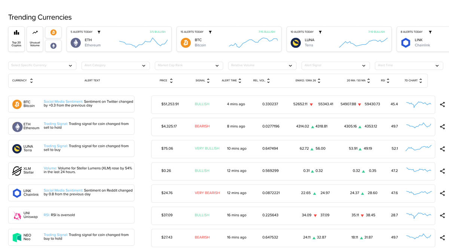Image resolution: width=449 pixels, height=252 pixels.
Task: Open Alert Time dropdown
Action: (409, 66)
